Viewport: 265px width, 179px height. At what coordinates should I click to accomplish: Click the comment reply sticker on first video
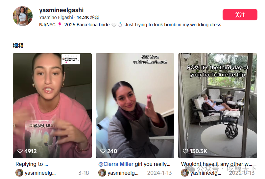(x=71, y=59)
